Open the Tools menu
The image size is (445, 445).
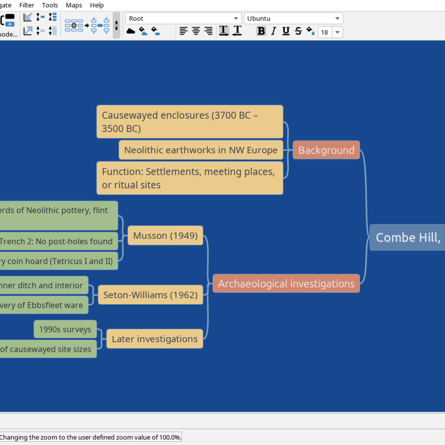pyautogui.click(x=50, y=5)
